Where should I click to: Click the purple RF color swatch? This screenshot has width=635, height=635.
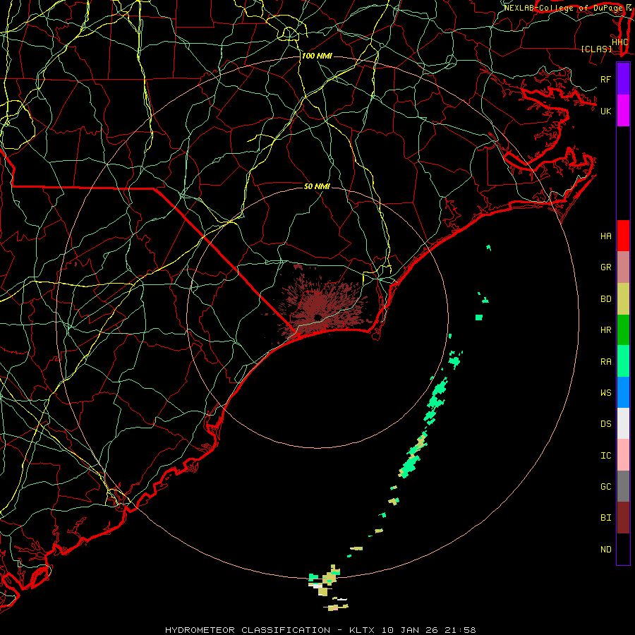(x=623, y=79)
